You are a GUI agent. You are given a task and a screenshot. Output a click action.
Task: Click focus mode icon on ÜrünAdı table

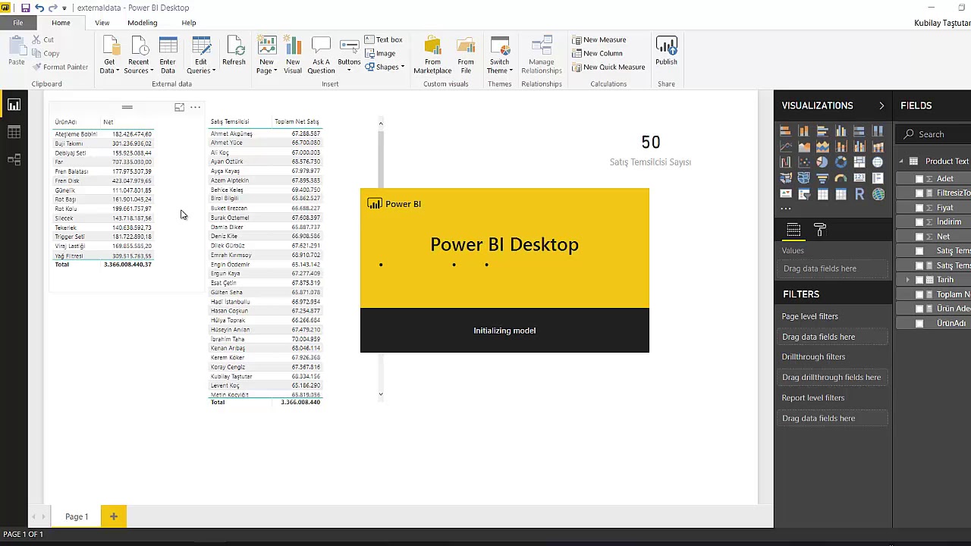[x=179, y=107]
